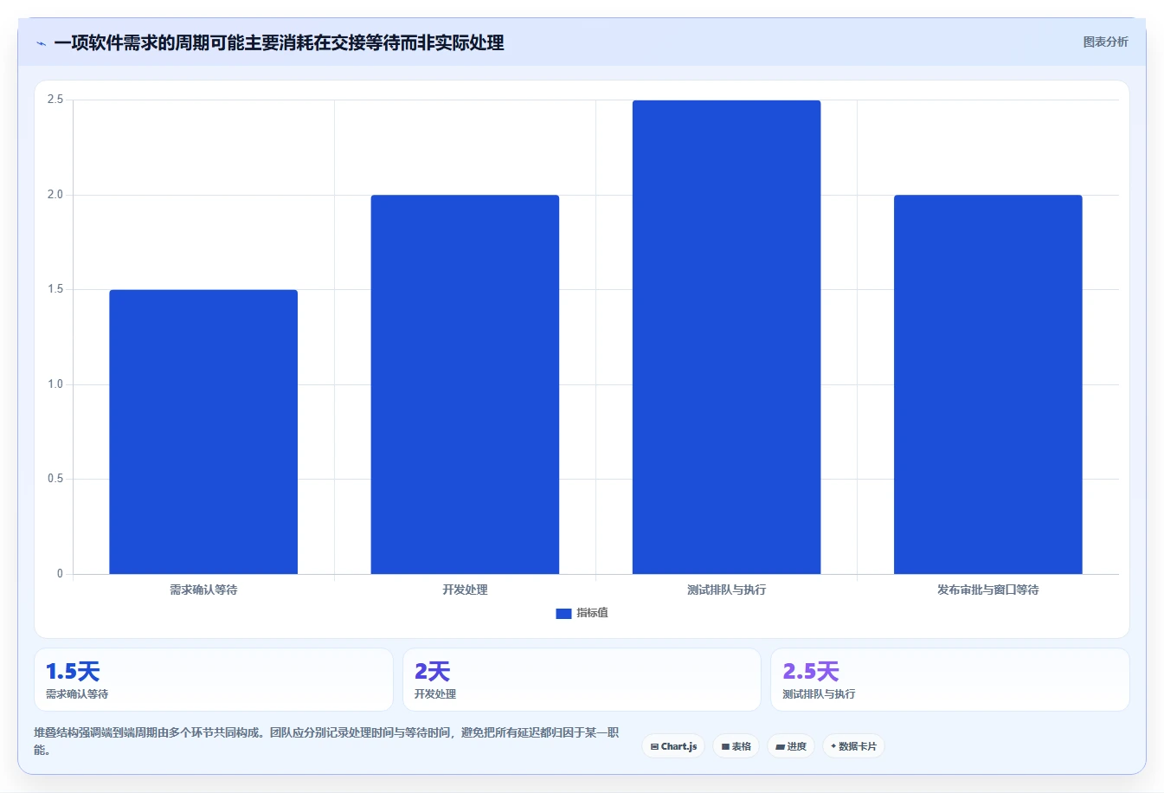Click the 进度 tag icon
1164x793 pixels.
pos(780,746)
